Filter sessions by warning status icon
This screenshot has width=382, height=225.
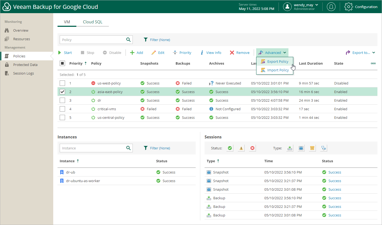[x=241, y=148]
